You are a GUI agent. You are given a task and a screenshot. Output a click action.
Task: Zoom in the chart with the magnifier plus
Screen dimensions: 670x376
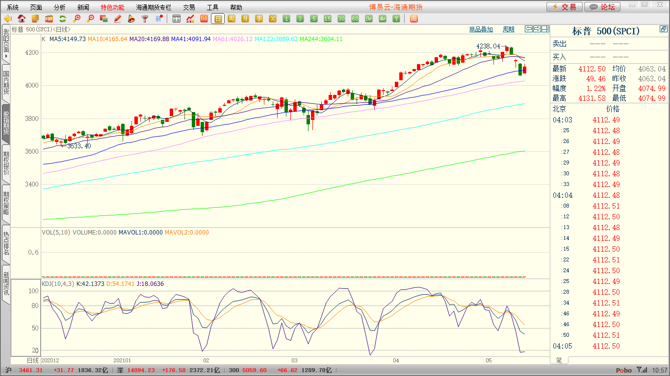(x=77, y=19)
